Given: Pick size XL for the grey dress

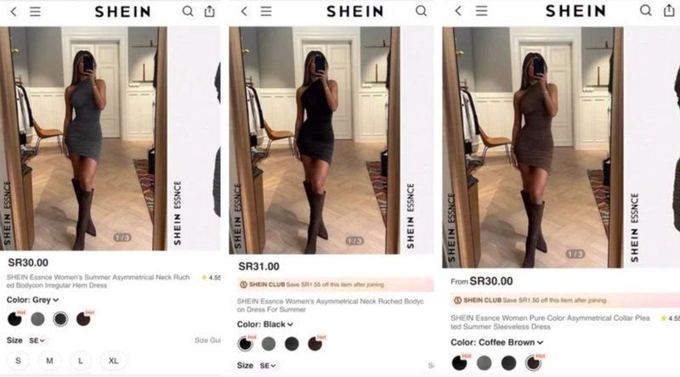Looking at the screenshot, I should click(113, 361).
